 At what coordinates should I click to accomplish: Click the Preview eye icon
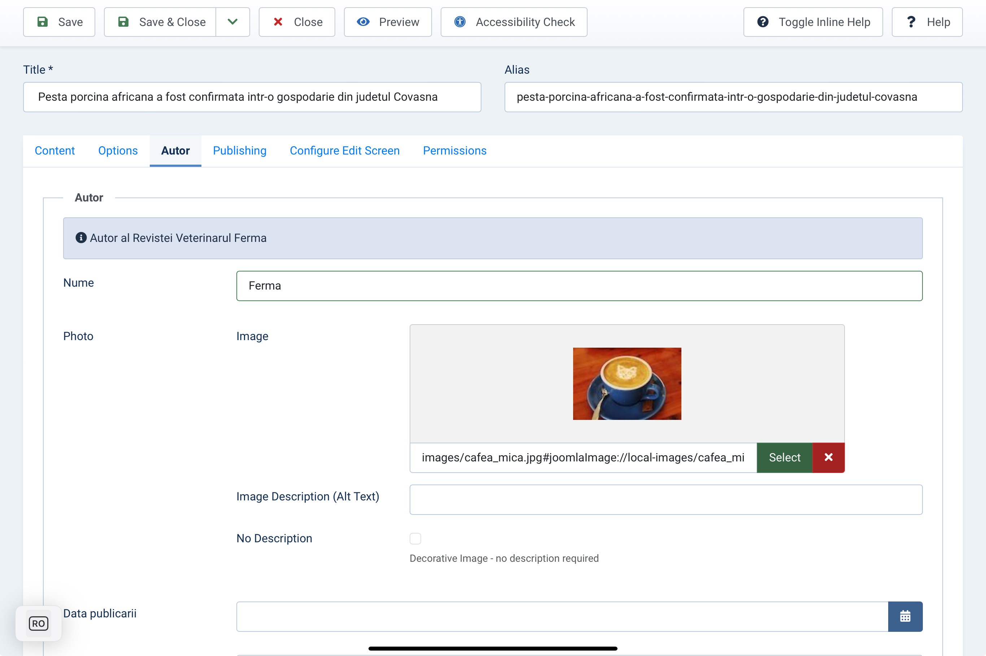point(363,22)
